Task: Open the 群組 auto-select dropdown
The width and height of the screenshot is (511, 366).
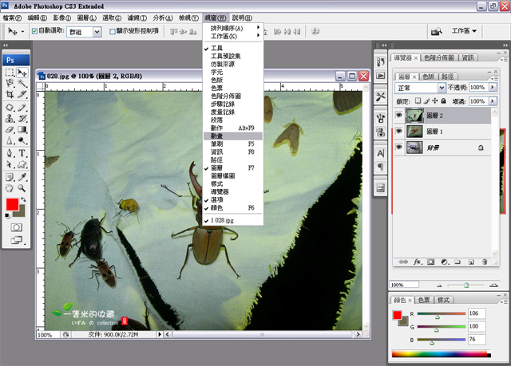Action: tap(84, 32)
